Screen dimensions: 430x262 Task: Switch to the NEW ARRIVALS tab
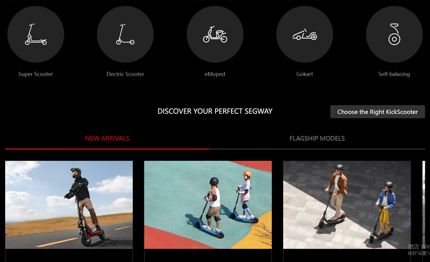tap(107, 138)
